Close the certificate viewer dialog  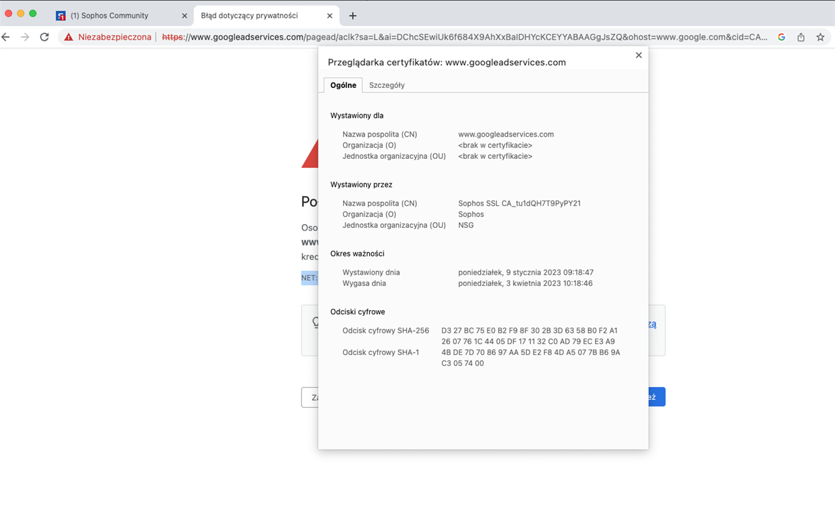[639, 55]
